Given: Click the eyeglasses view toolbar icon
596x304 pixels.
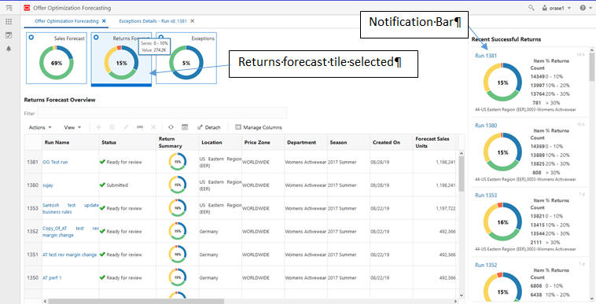Looking at the screenshot, I should pos(140,127).
